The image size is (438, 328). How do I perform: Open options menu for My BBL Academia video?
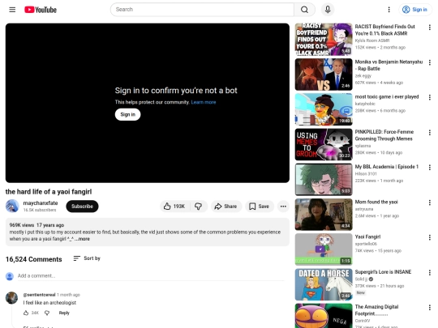point(430,168)
